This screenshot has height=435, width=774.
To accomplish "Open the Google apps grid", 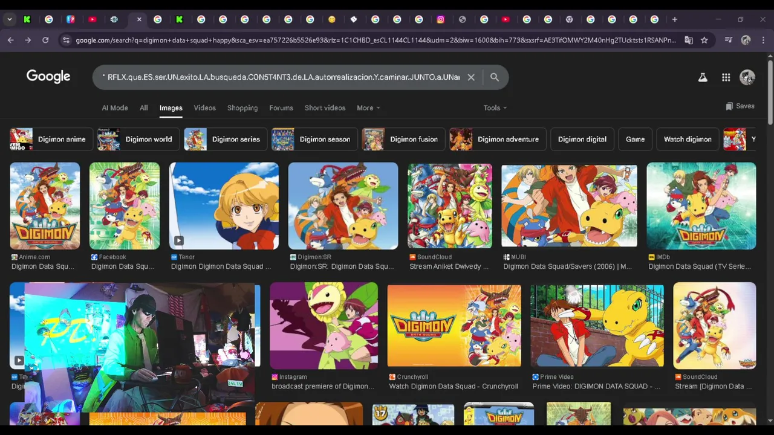I will [x=726, y=77].
